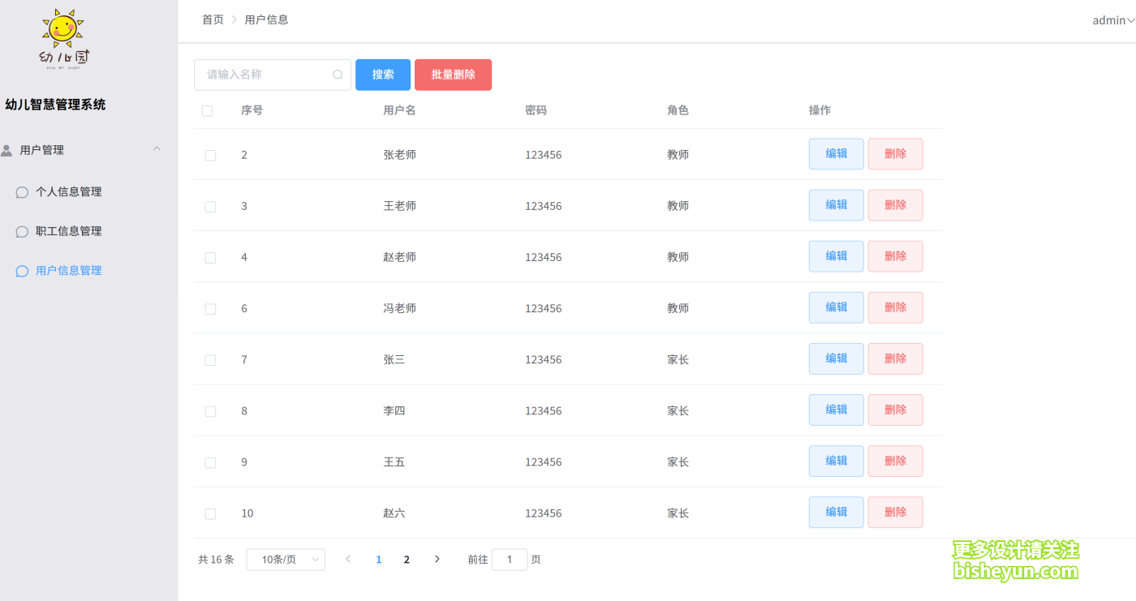Click the 幼儿智慧管理系统 title text
This screenshot has height=601, width=1136.
point(55,105)
